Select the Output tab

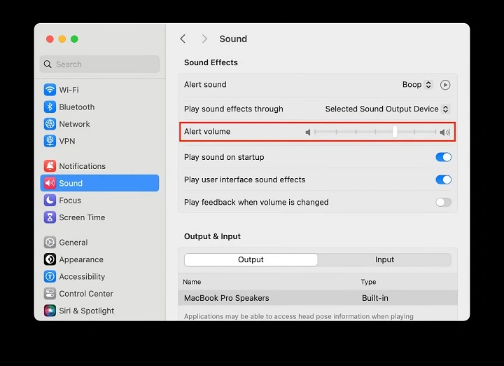tap(251, 259)
